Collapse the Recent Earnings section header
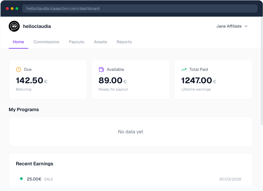 click(34, 164)
